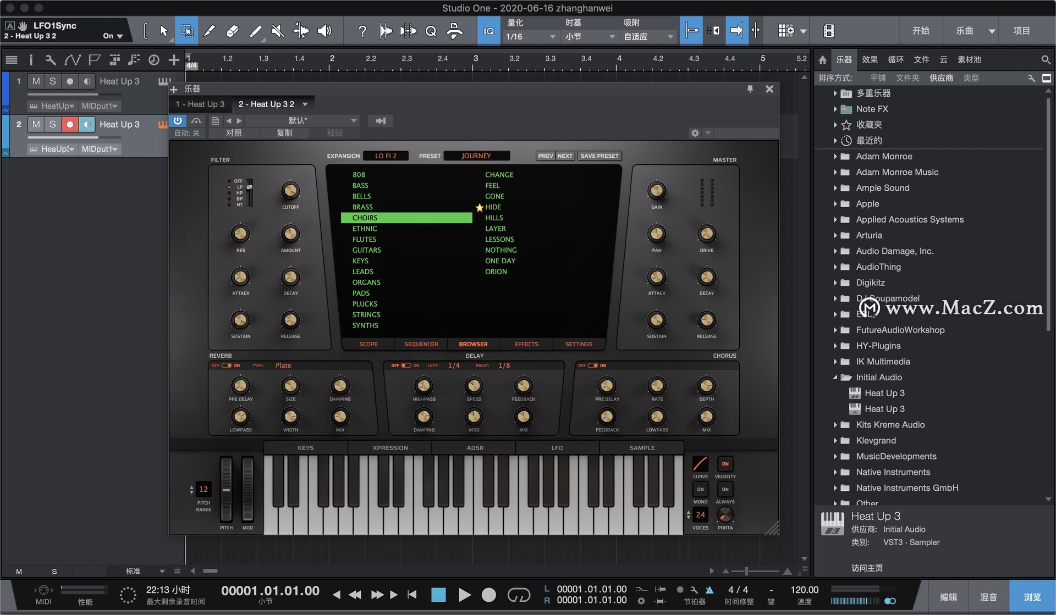Open the video player film icon
Screen dimensions: 1056x615
(829, 31)
